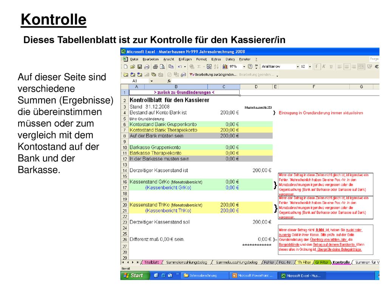
Task: Open the Chart Wizard icon
Action: point(225,66)
